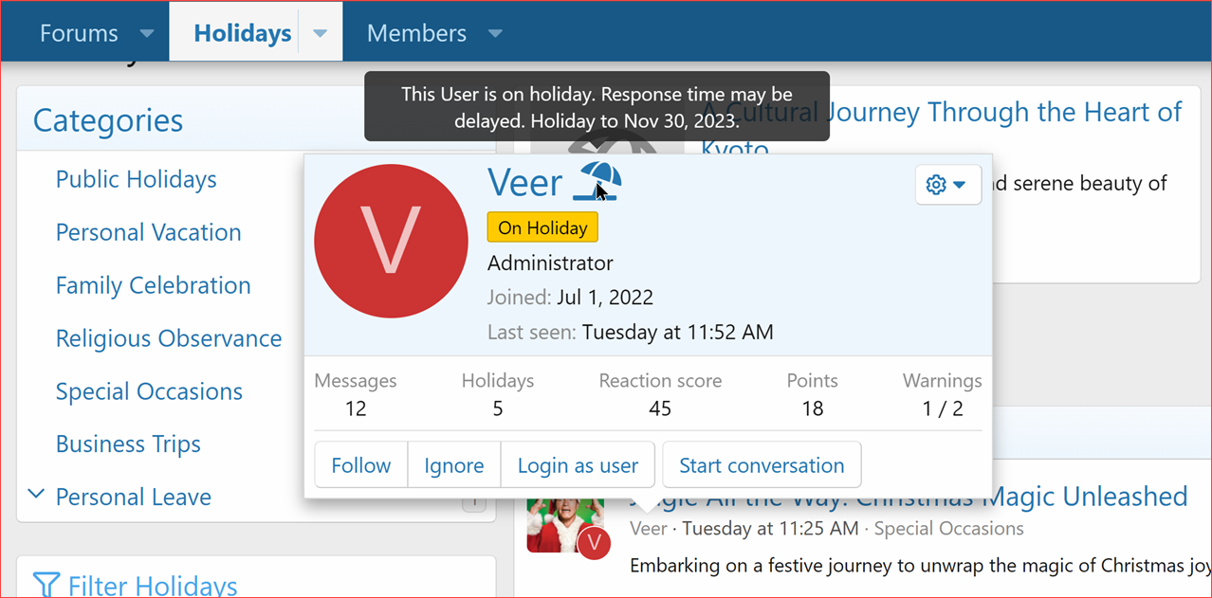Click Veer's large red avatar
Screen dimensions: 1212x598
pos(393,241)
